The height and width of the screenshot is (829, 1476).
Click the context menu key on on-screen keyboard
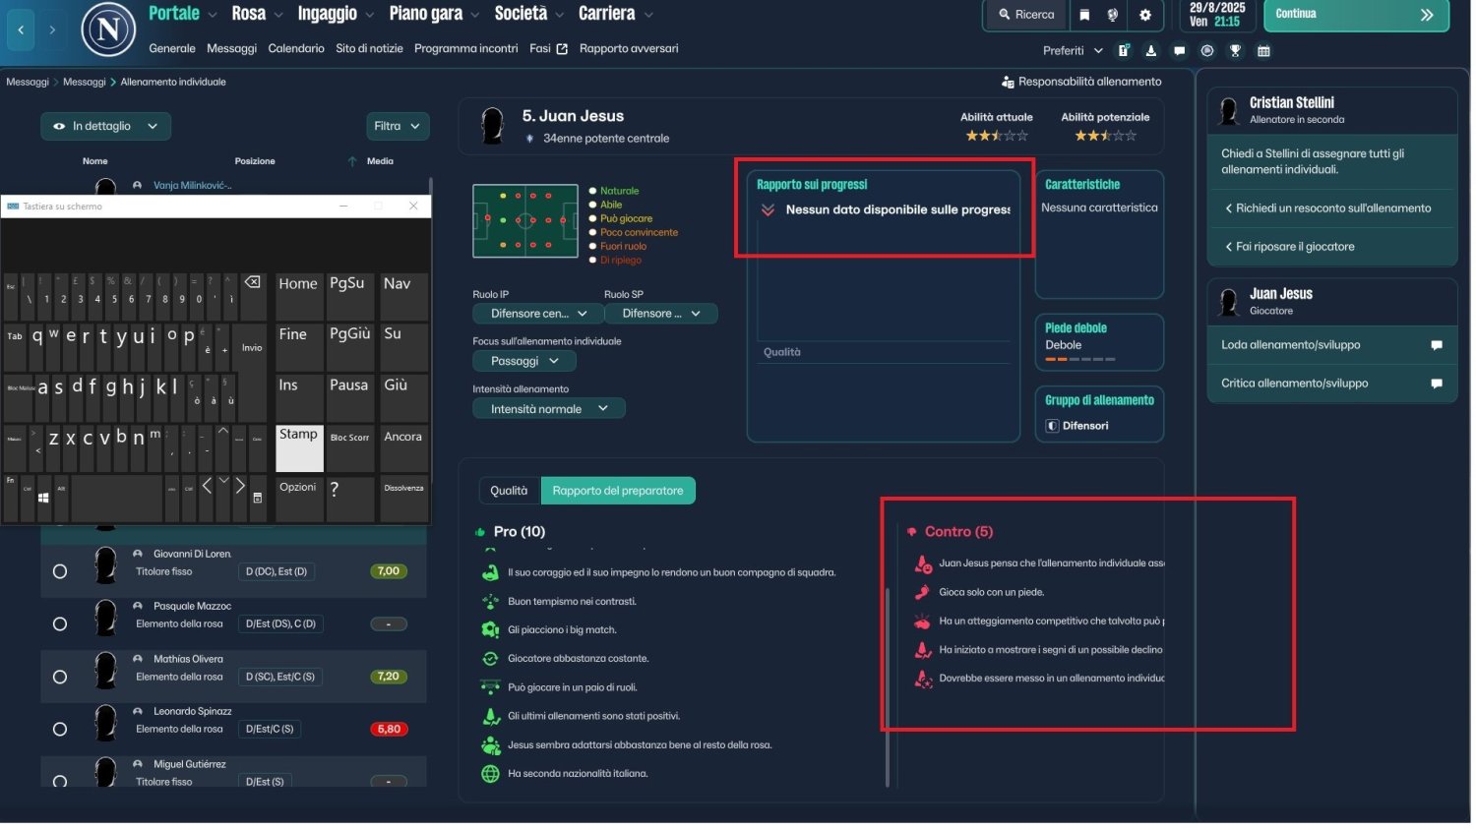258,500
